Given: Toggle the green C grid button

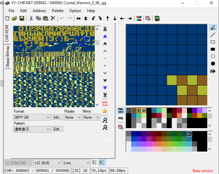Looking at the screenshot, I should [x=94, y=163].
